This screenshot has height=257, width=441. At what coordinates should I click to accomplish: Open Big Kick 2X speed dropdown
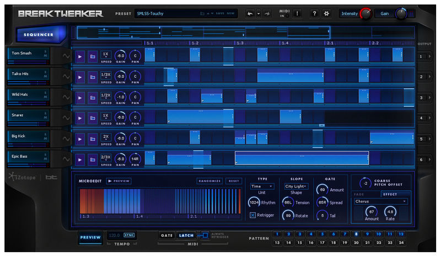(x=106, y=137)
